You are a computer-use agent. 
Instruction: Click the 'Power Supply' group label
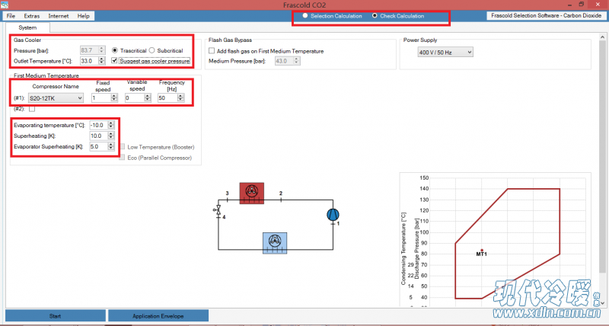coord(420,40)
